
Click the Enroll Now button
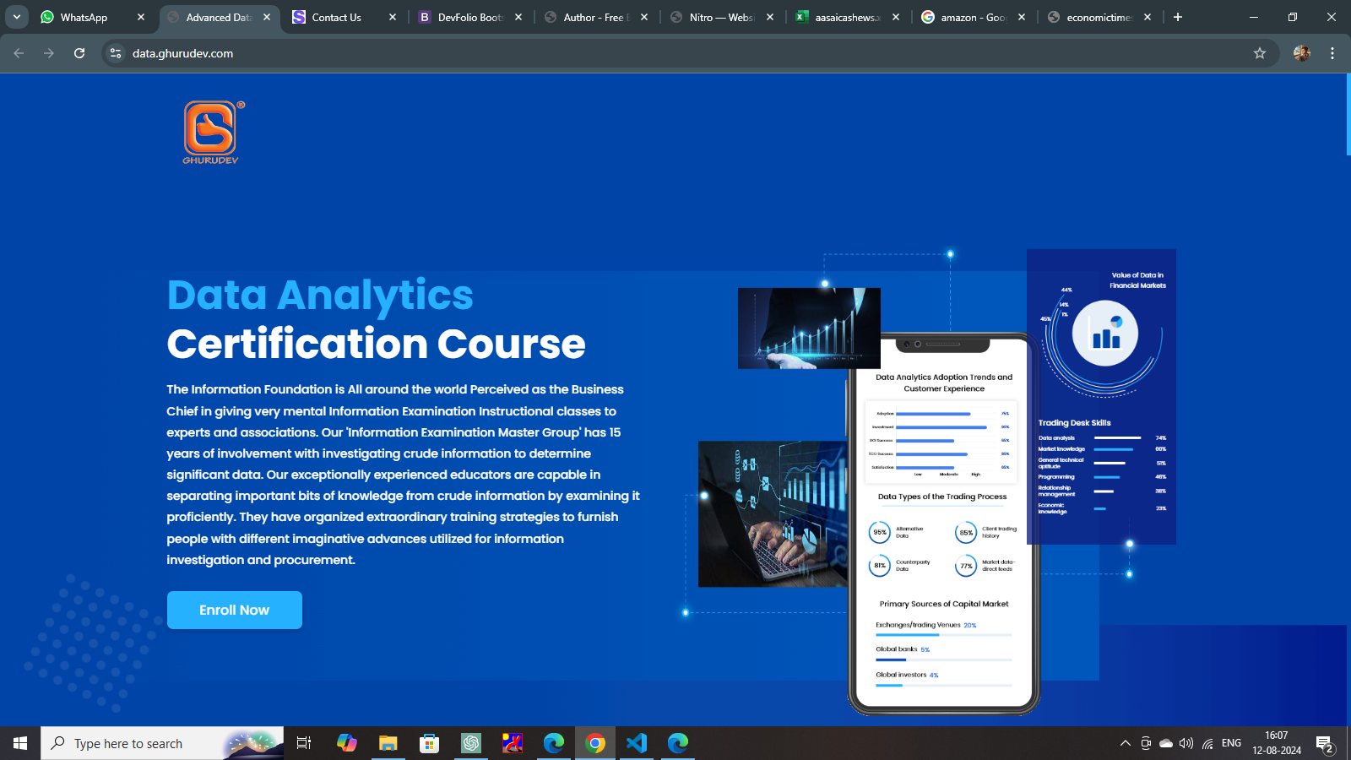coord(234,610)
